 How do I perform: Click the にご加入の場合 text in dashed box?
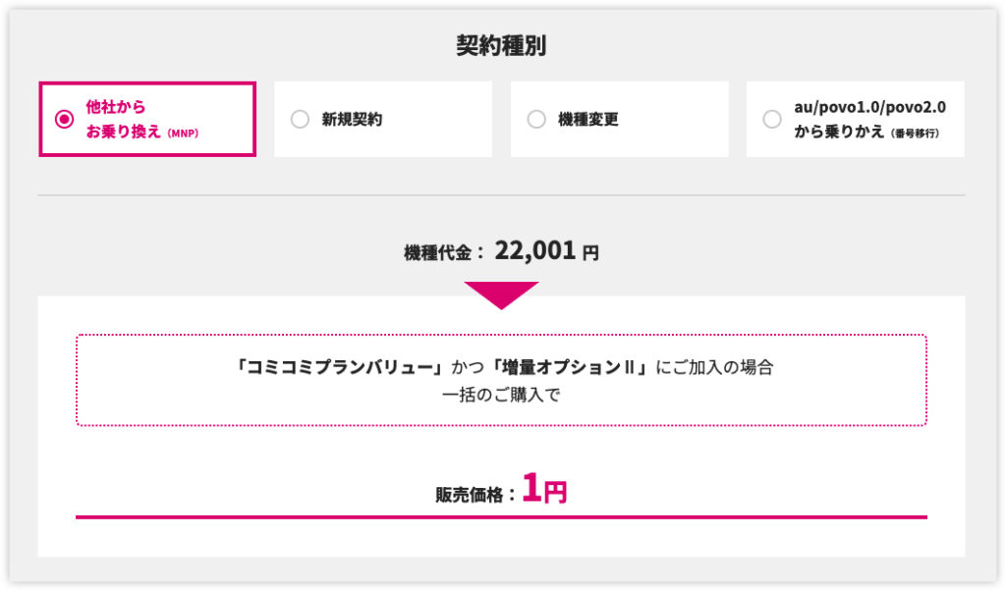pyautogui.click(x=717, y=368)
